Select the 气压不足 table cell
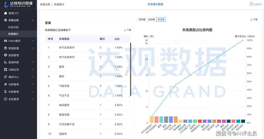Screen dimensions: 264x139 coord(64,95)
